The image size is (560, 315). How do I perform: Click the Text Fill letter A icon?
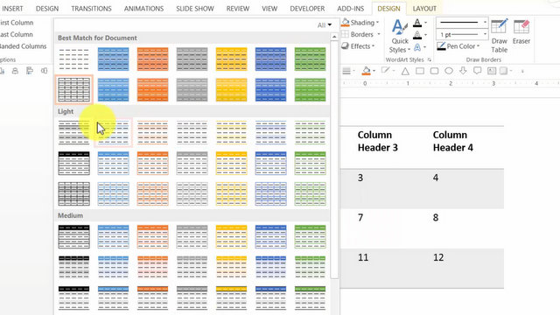417,24
